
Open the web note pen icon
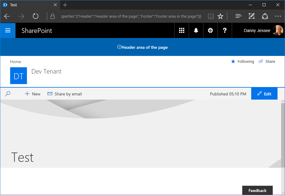click(x=252, y=16)
